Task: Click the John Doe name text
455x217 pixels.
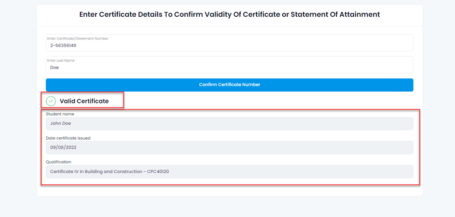Action: coord(61,123)
